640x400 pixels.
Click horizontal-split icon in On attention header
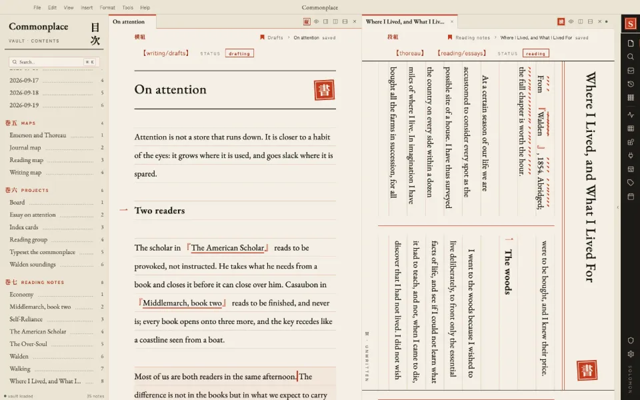345,21
